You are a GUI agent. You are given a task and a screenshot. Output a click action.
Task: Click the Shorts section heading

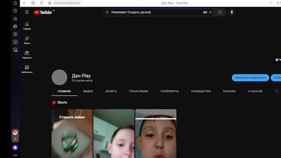pos(62,102)
